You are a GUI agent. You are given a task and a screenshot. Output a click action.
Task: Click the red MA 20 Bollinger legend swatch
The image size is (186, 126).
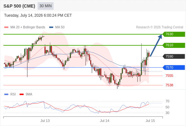point(6,27)
